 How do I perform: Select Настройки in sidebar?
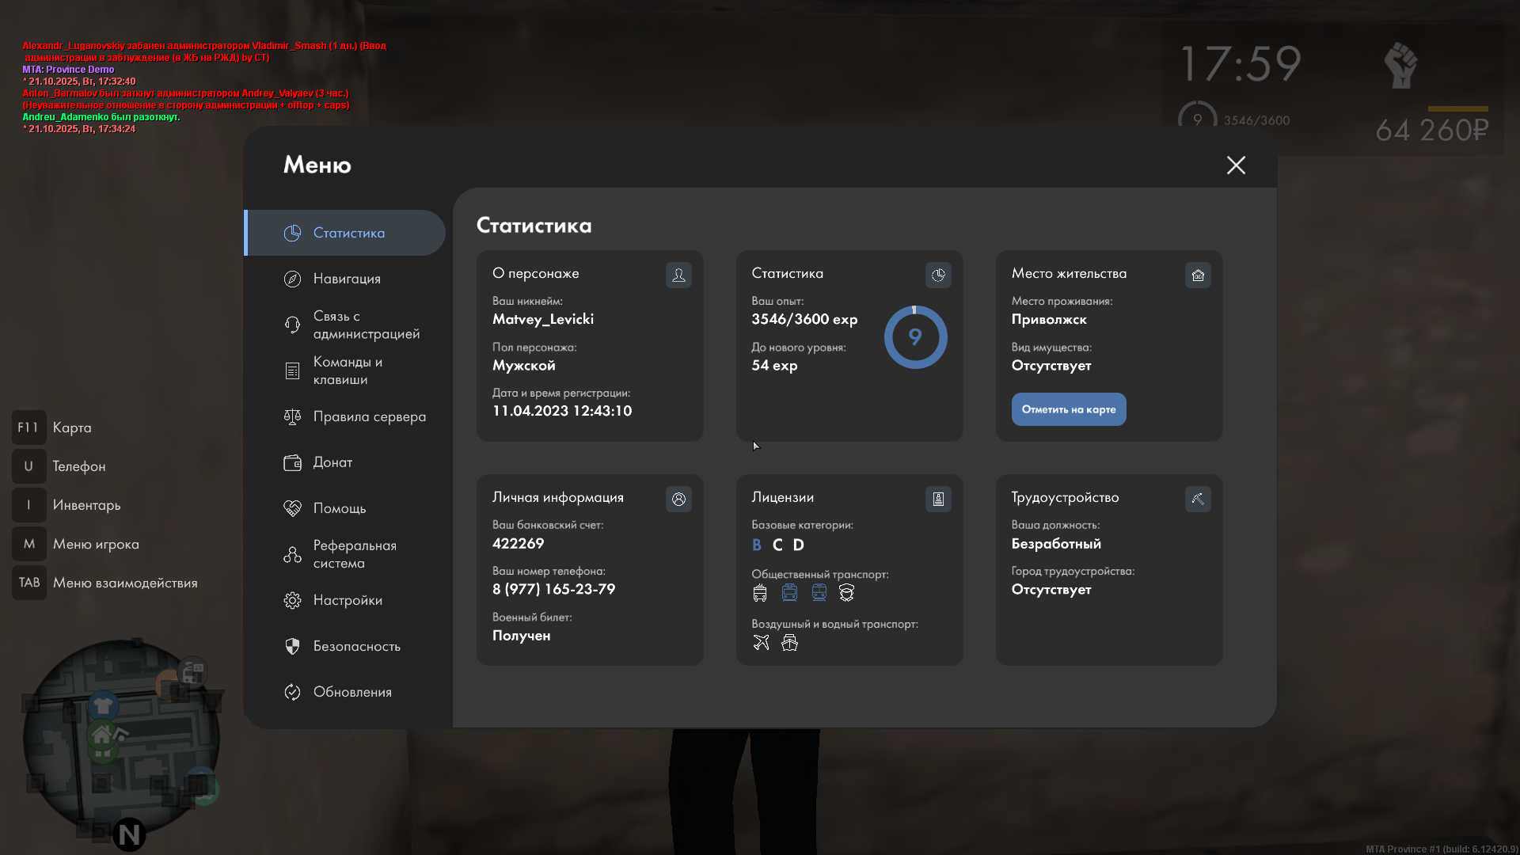[x=348, y=600]
